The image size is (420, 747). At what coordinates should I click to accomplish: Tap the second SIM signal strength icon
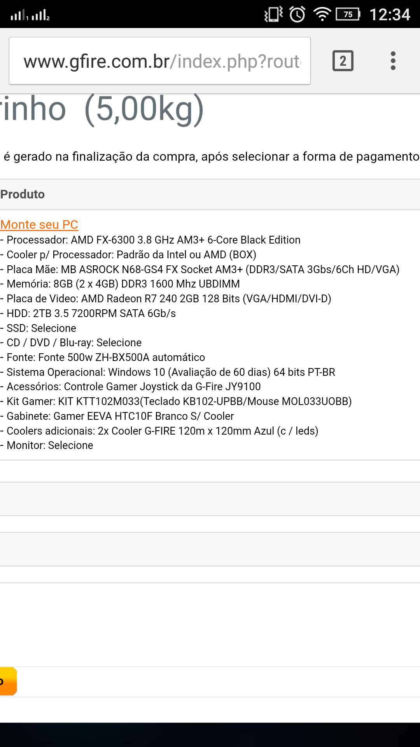[40, 15]
